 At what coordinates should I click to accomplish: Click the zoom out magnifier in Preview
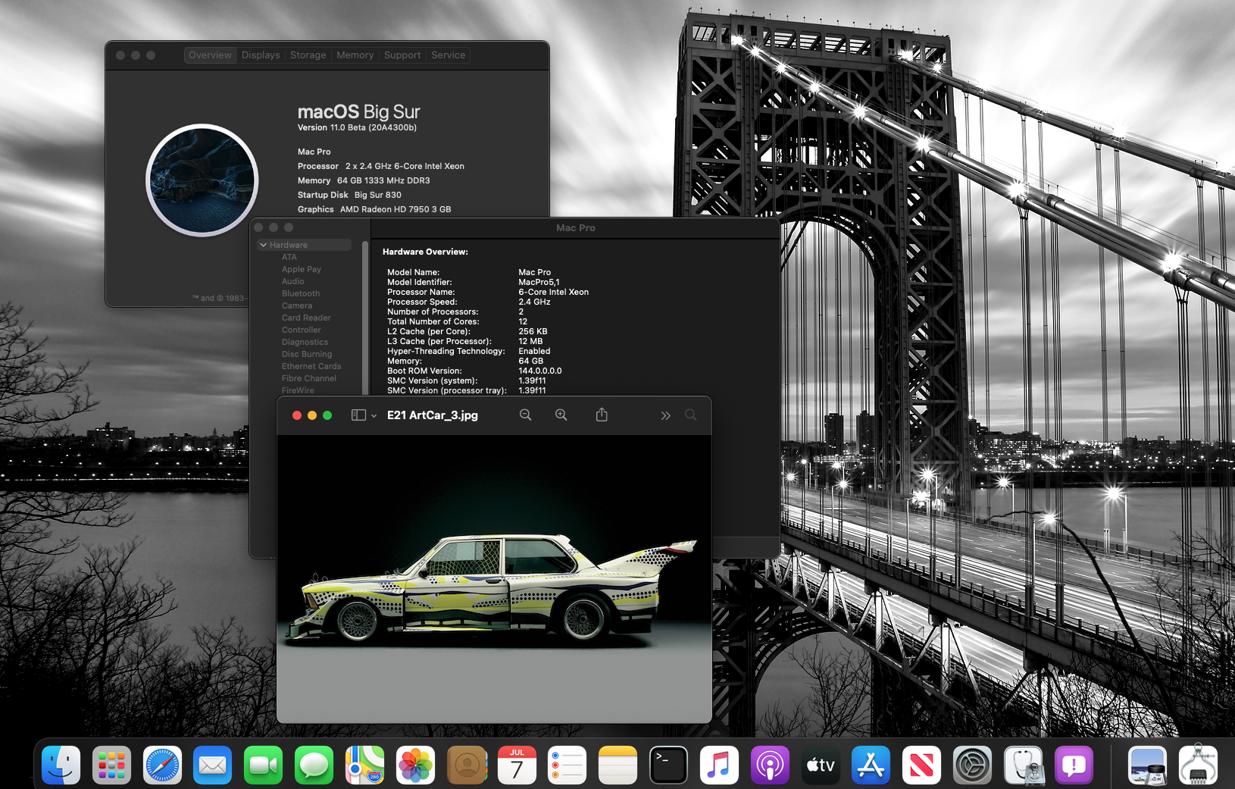coord(525,415)
